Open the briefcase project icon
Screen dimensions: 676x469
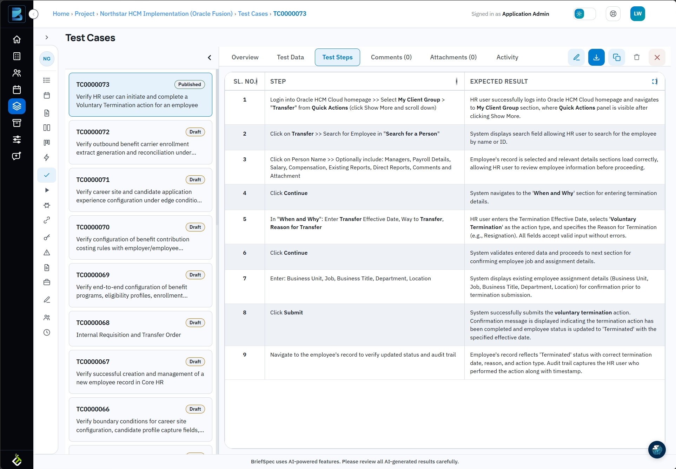pyautogui.click(x=47, y=282)
